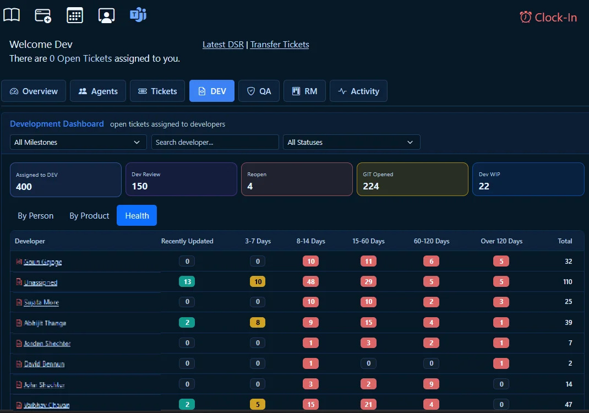The height and width of the screenshot is (413, 589).
Task: Open the All Milestones dropdown
Action: tap(78, 143)
